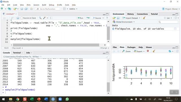Click the Windows Start button
The height and width of the screenshot is (102, 181).
tap(3, 99)
